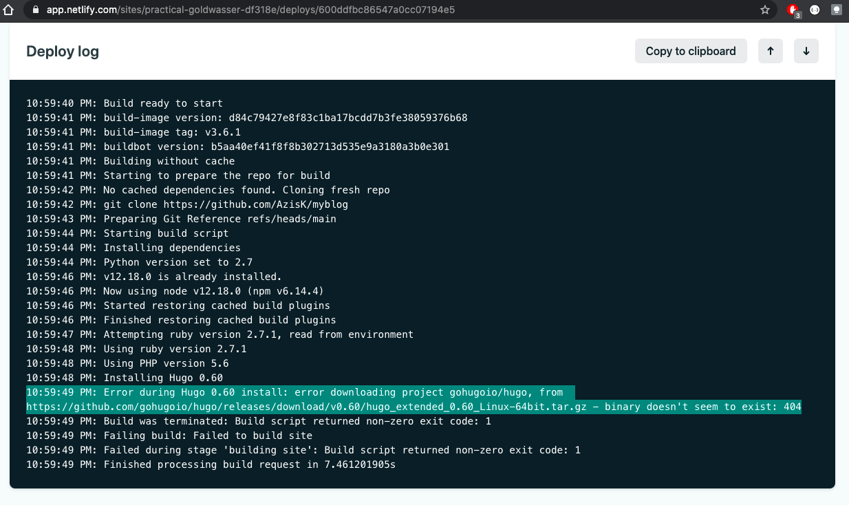Click the hugo_extended_0.60 download URL line
Screen dimensions: 849x505
[x=413, y=407]
